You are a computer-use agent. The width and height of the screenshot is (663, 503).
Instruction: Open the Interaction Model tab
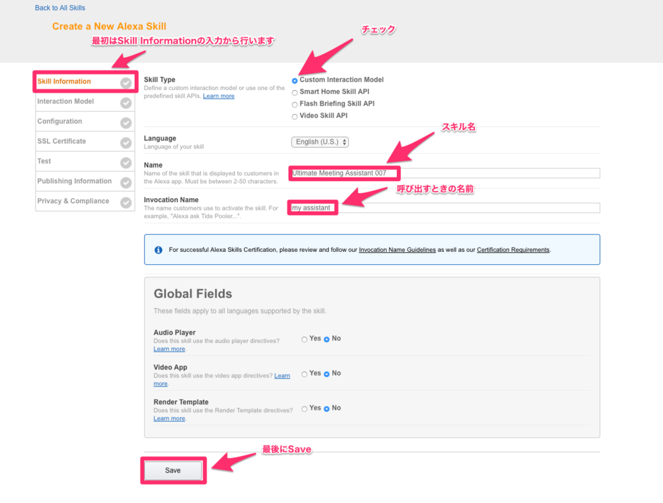coord(85,102)
